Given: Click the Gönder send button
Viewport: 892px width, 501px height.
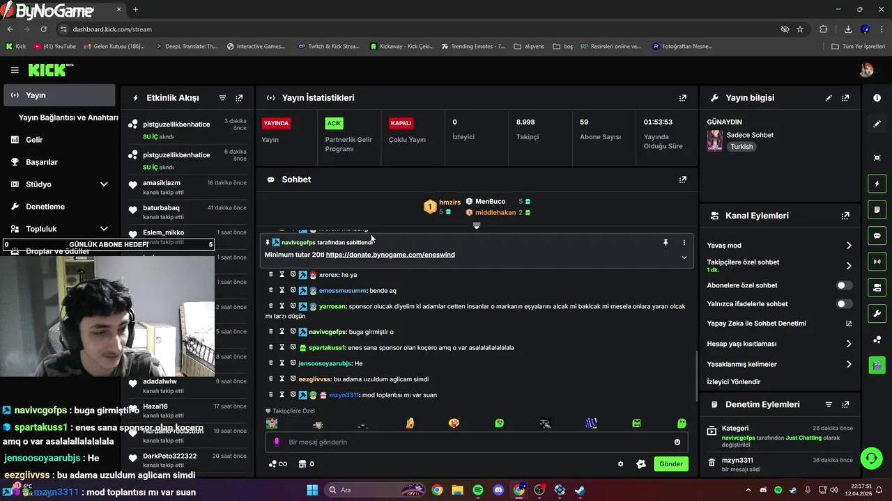Looking at the screenshot, I should point(671,464).
